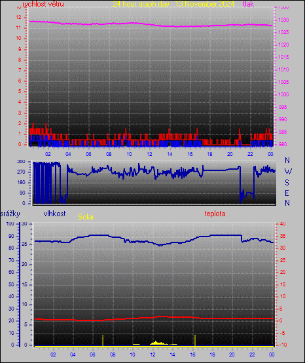305x363 pixels.
Task: Click the "18" hour label under temperature chart
Action: click(212, 354)
